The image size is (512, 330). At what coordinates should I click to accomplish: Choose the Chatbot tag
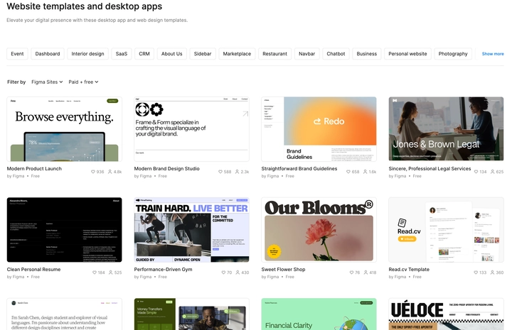(x=336, y=54)
